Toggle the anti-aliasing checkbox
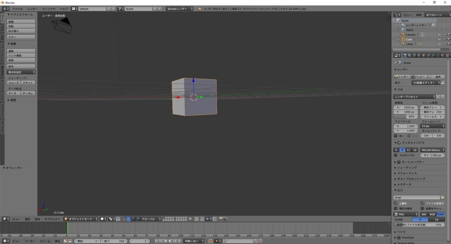This screenshot has width=451, height=244. 399,143
